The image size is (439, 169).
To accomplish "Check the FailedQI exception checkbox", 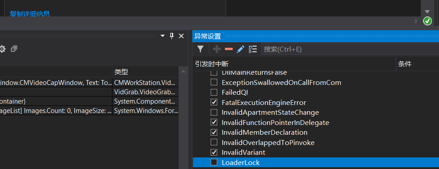I will pos(214,92).
